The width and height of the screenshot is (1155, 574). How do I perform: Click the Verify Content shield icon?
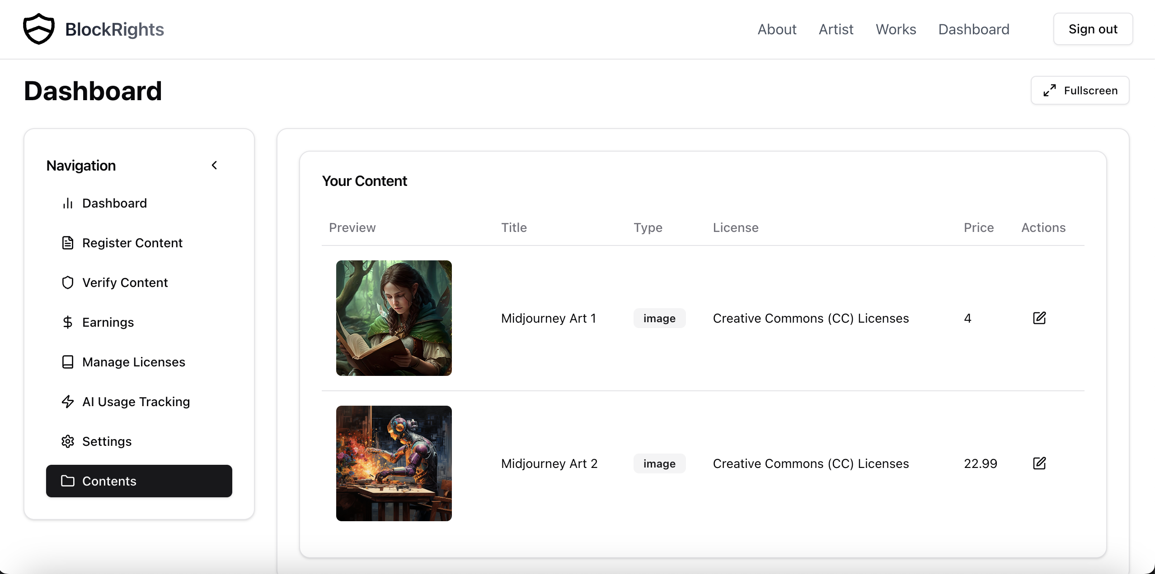pyautogui.click(x=68, y=282)
